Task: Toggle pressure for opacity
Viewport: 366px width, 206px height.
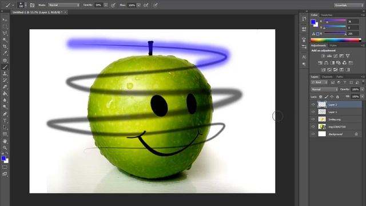Action: pos(113,5)
